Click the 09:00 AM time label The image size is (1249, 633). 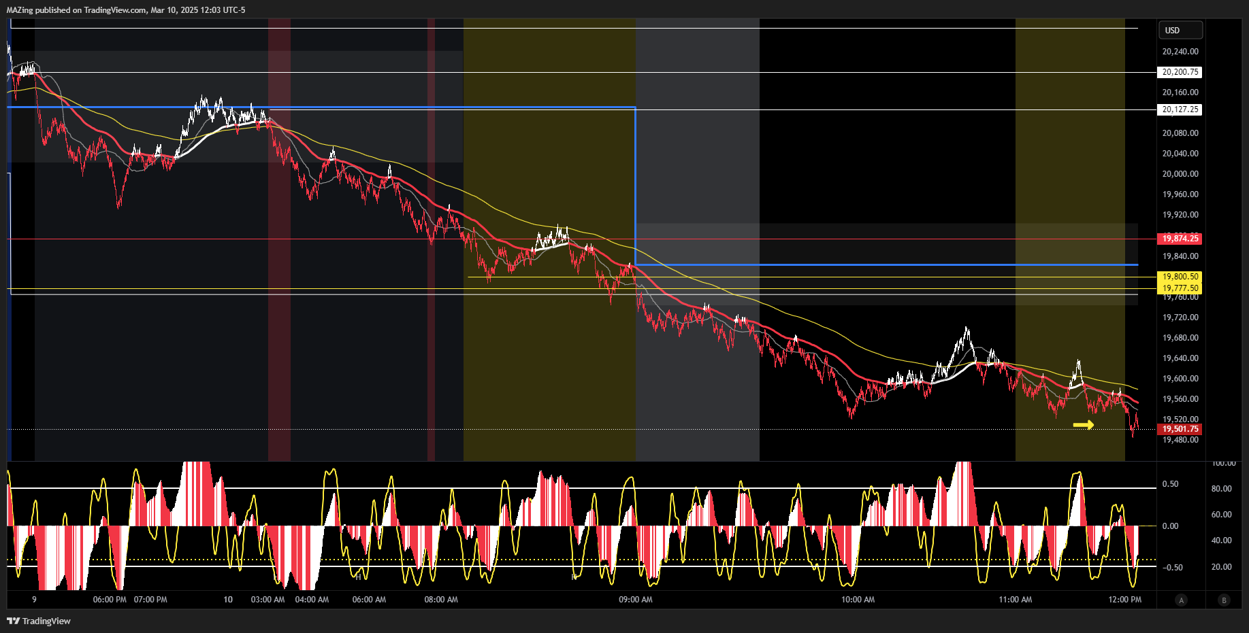pyautogui.click(x=636, y=600)
